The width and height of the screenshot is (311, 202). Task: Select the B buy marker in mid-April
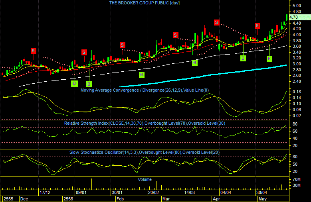[243, 58]
